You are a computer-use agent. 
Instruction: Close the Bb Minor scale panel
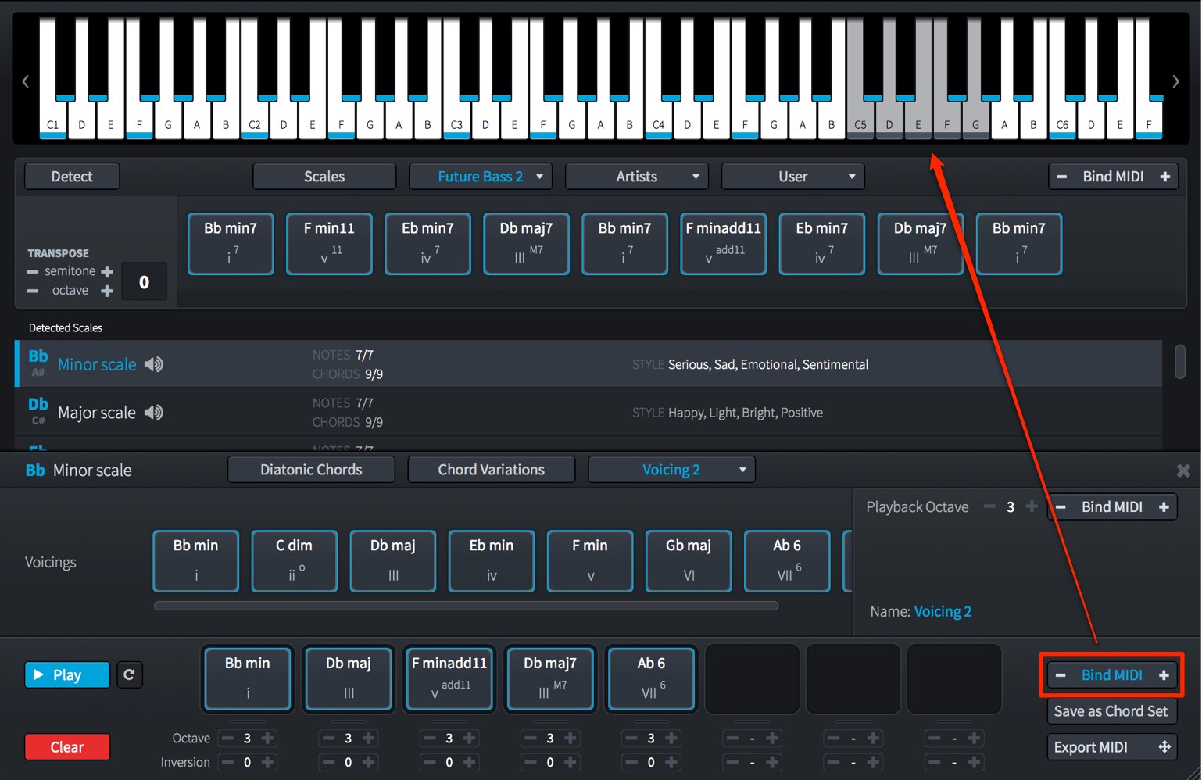click(1183, 471)
